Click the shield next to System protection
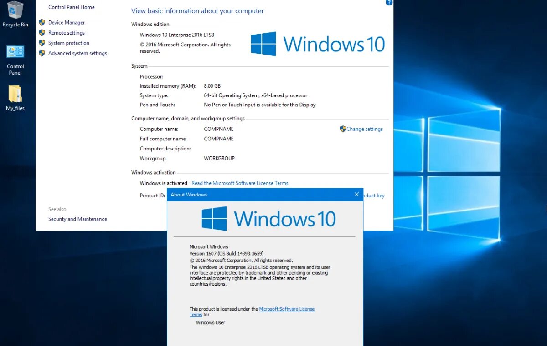This screenshot has width=547, height=346. tap(42, 43)
